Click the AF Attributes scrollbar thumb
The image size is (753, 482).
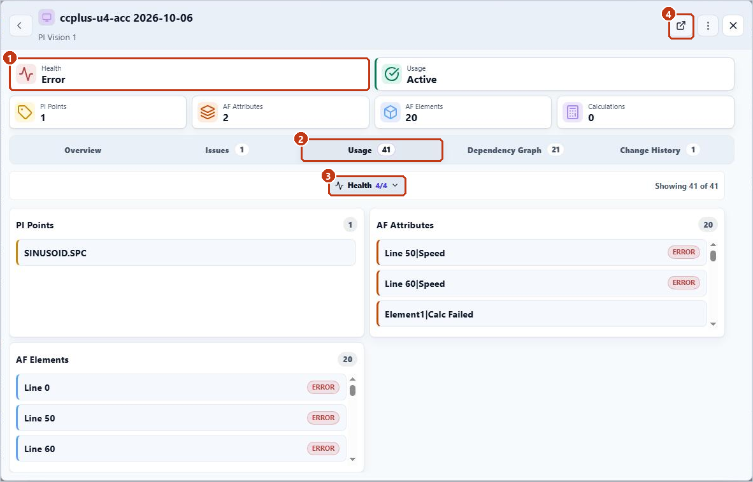coord(713,256)
